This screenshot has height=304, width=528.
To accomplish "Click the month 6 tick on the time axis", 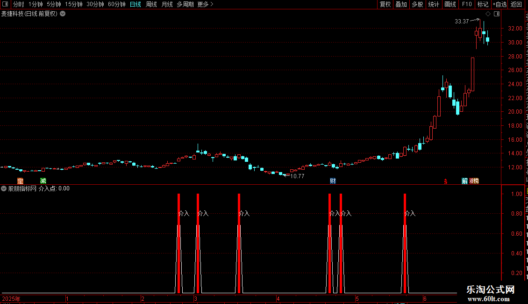I will 425,298.
